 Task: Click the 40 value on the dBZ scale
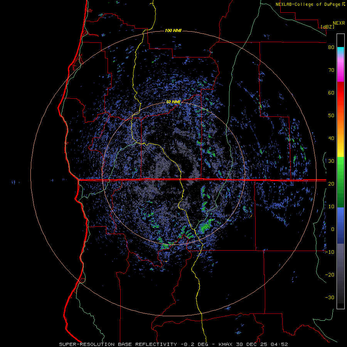pos(331,138)
